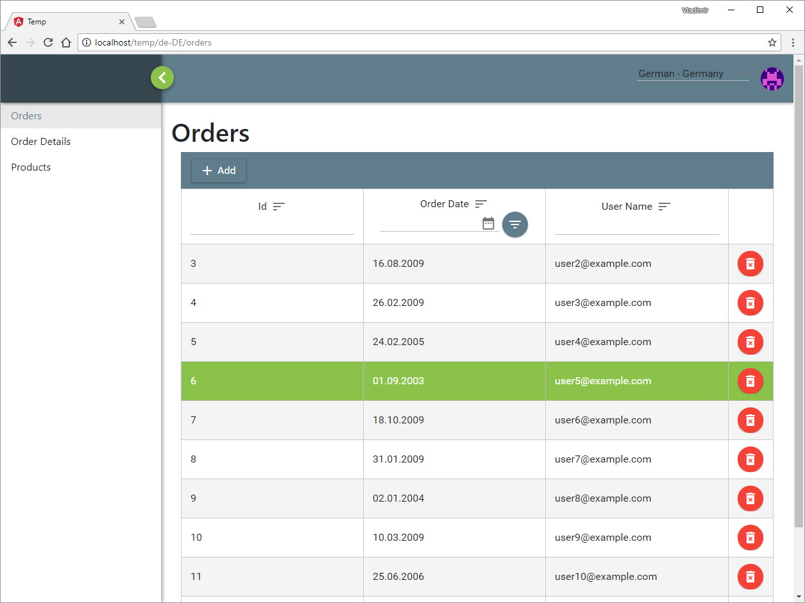Open the Chrome three-dot menu
Screen dimensions: 805x603
point(793,42)
